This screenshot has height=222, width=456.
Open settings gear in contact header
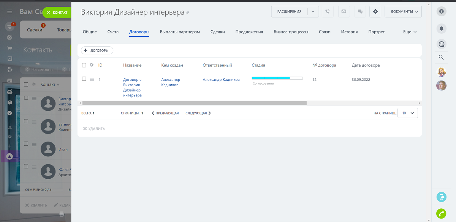click(375, 12)
